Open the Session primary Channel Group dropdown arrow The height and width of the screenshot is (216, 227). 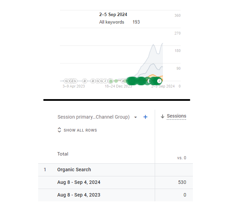click(136, 117)
